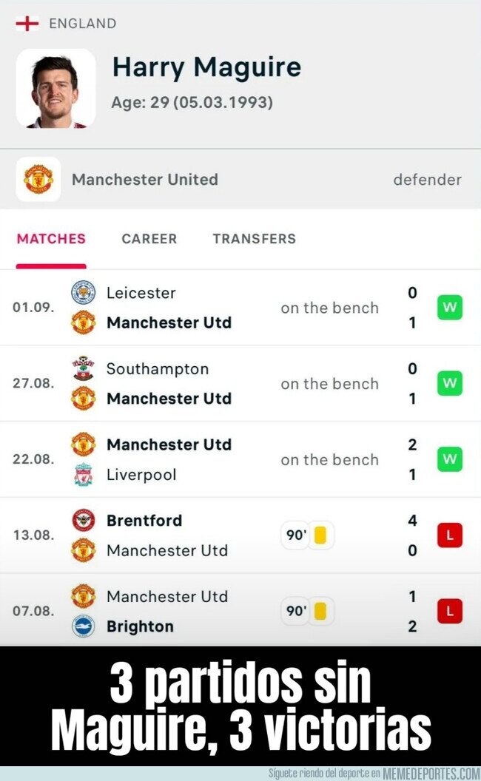
Task: Click the Liverpool team badge
Action: 83,474
